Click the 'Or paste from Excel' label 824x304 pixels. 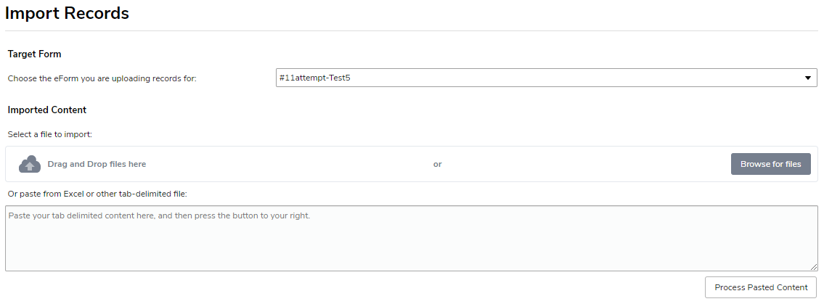tap(97, 194)
